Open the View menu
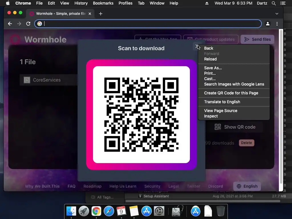Image resolution: width=292 pixels, height=219 pixels. (65, 3)
